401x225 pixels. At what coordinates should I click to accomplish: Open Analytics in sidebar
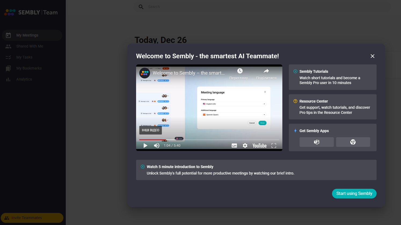tap(32, 79)
